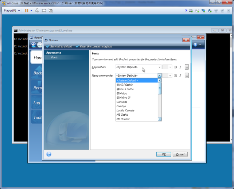Click the Acronis back arrow button
Image resolution: width=234 pixels, height=189 pixels.
tap(34, 45)
